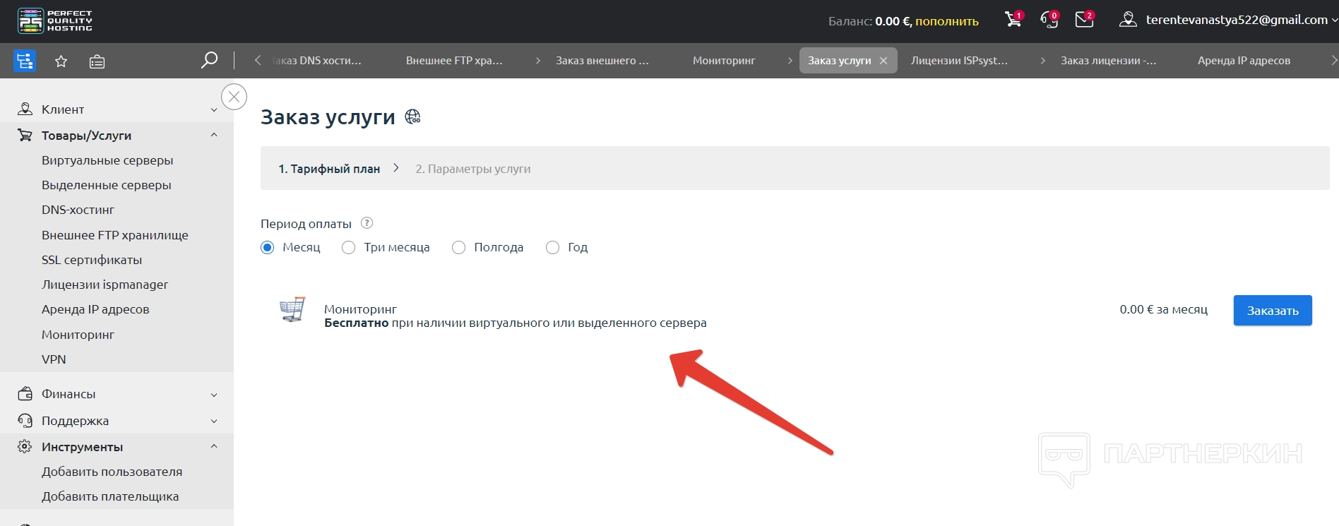Image resolution: width=1339 pixels, height=526 pixels.
Task: Open Мониторинг in sidebar menu
Action: [x=78, y=335]
